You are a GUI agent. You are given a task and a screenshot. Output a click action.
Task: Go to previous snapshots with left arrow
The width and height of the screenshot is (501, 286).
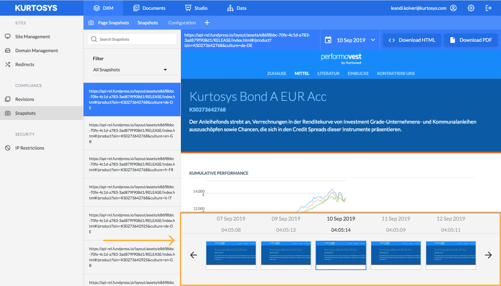pyautogui.click(x=193, y=255)
